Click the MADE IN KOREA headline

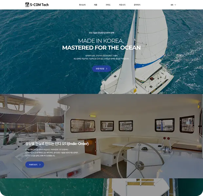pos(101,41)
